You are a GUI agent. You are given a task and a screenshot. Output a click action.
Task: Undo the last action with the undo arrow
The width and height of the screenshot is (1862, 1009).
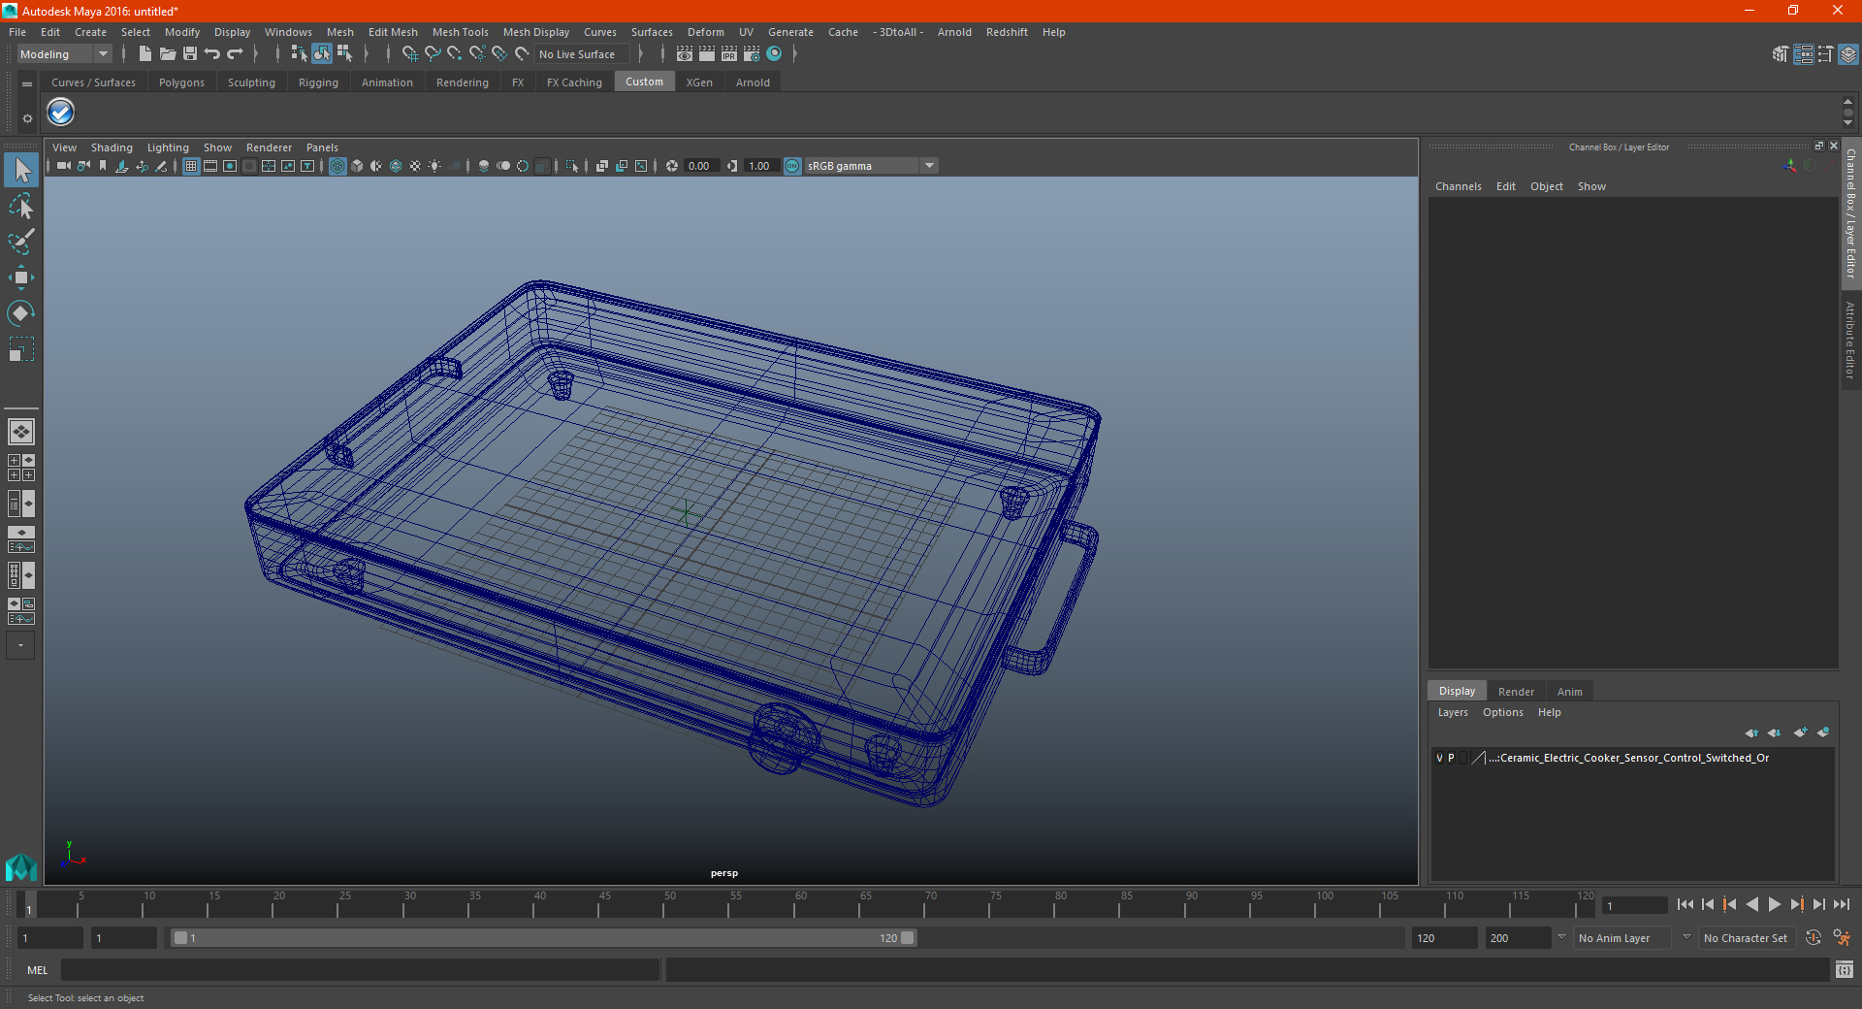[212, 54]
